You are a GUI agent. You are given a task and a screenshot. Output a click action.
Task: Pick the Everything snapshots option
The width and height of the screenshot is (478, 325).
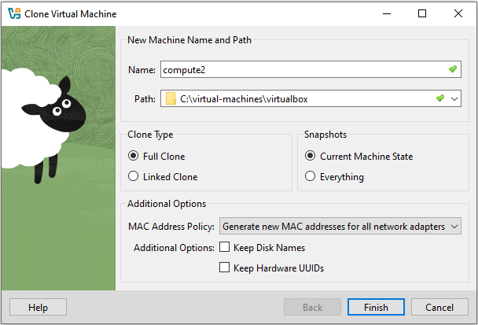pos(311,176)
